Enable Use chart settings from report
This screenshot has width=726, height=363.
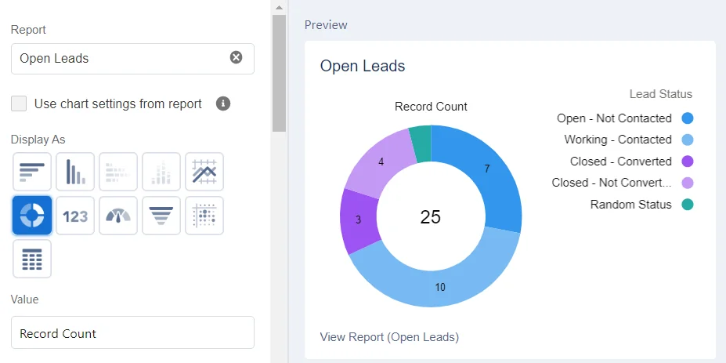pyautogui.click(x=19, y=103)
